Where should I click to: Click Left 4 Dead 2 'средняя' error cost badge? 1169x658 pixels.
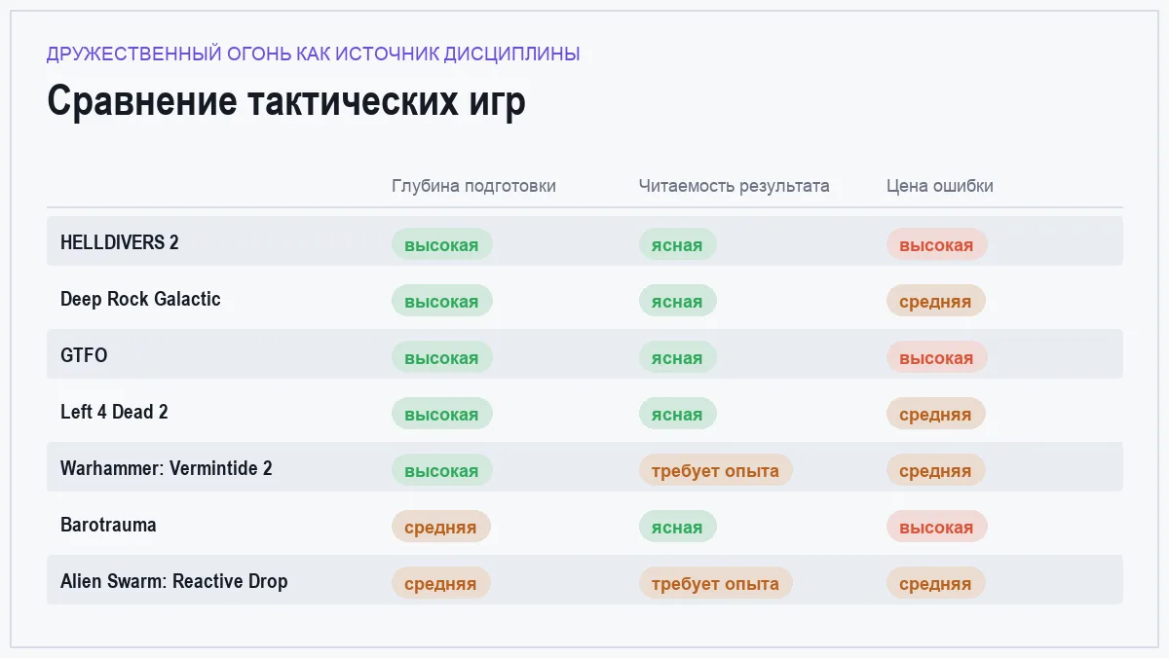coord(936,414)
